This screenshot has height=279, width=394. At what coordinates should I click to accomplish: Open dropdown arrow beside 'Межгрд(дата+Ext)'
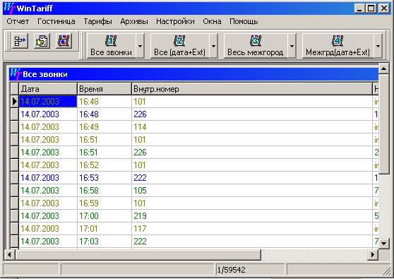(x=378, y=46)
